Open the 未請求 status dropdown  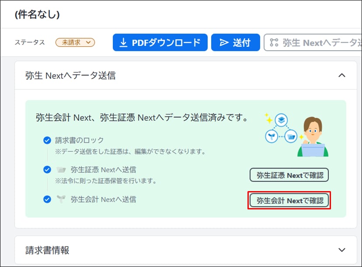(75, 42)
